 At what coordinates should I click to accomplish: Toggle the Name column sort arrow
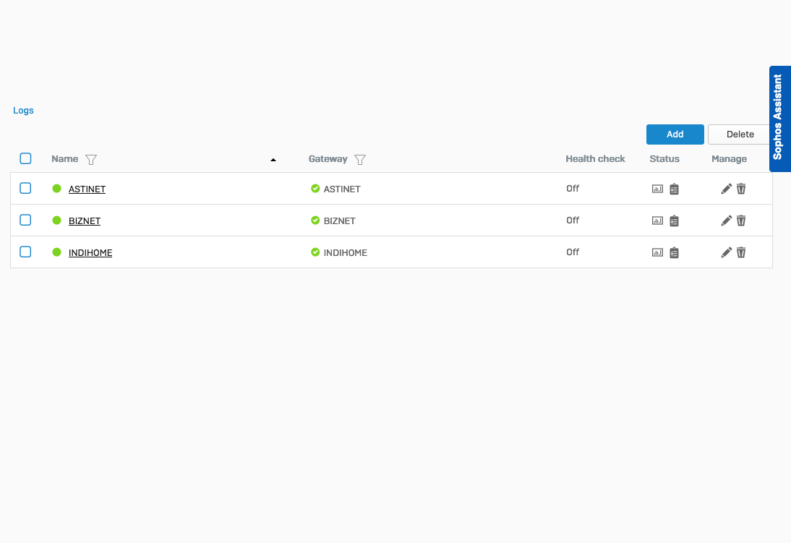click(273, 160)
